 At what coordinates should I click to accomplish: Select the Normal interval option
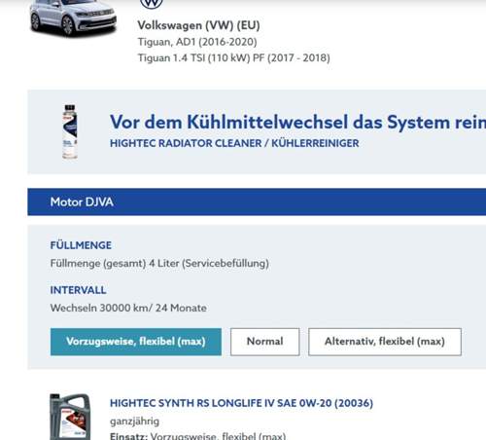265,342
